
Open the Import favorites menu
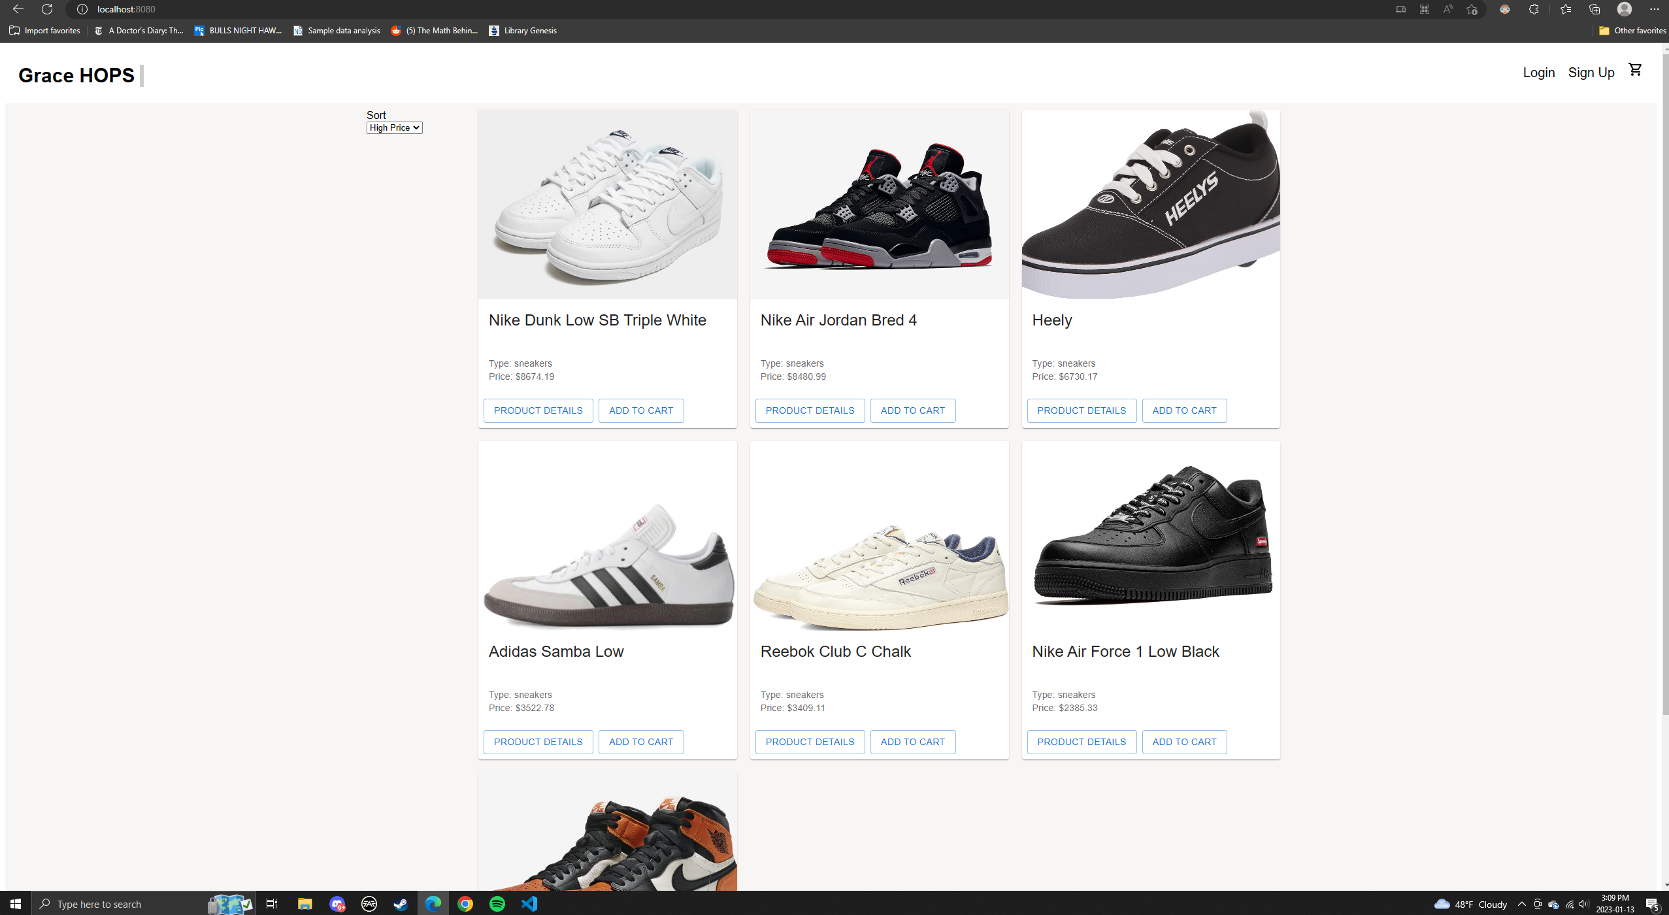pos(44,31)
